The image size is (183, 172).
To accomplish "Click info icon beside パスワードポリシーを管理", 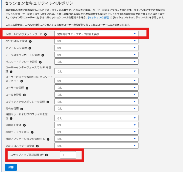I will pyautogui.click(x=40, y=62).
